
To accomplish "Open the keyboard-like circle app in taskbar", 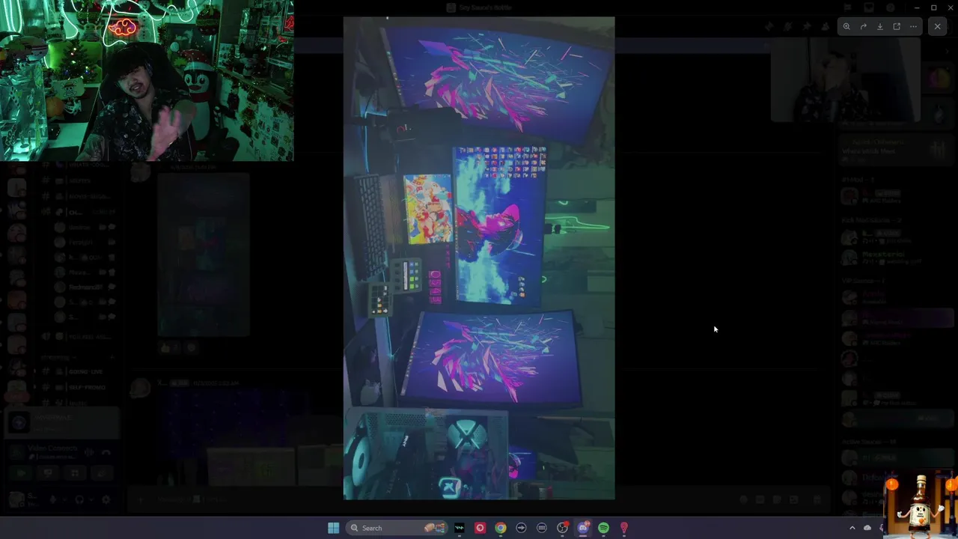I will 542,528.
